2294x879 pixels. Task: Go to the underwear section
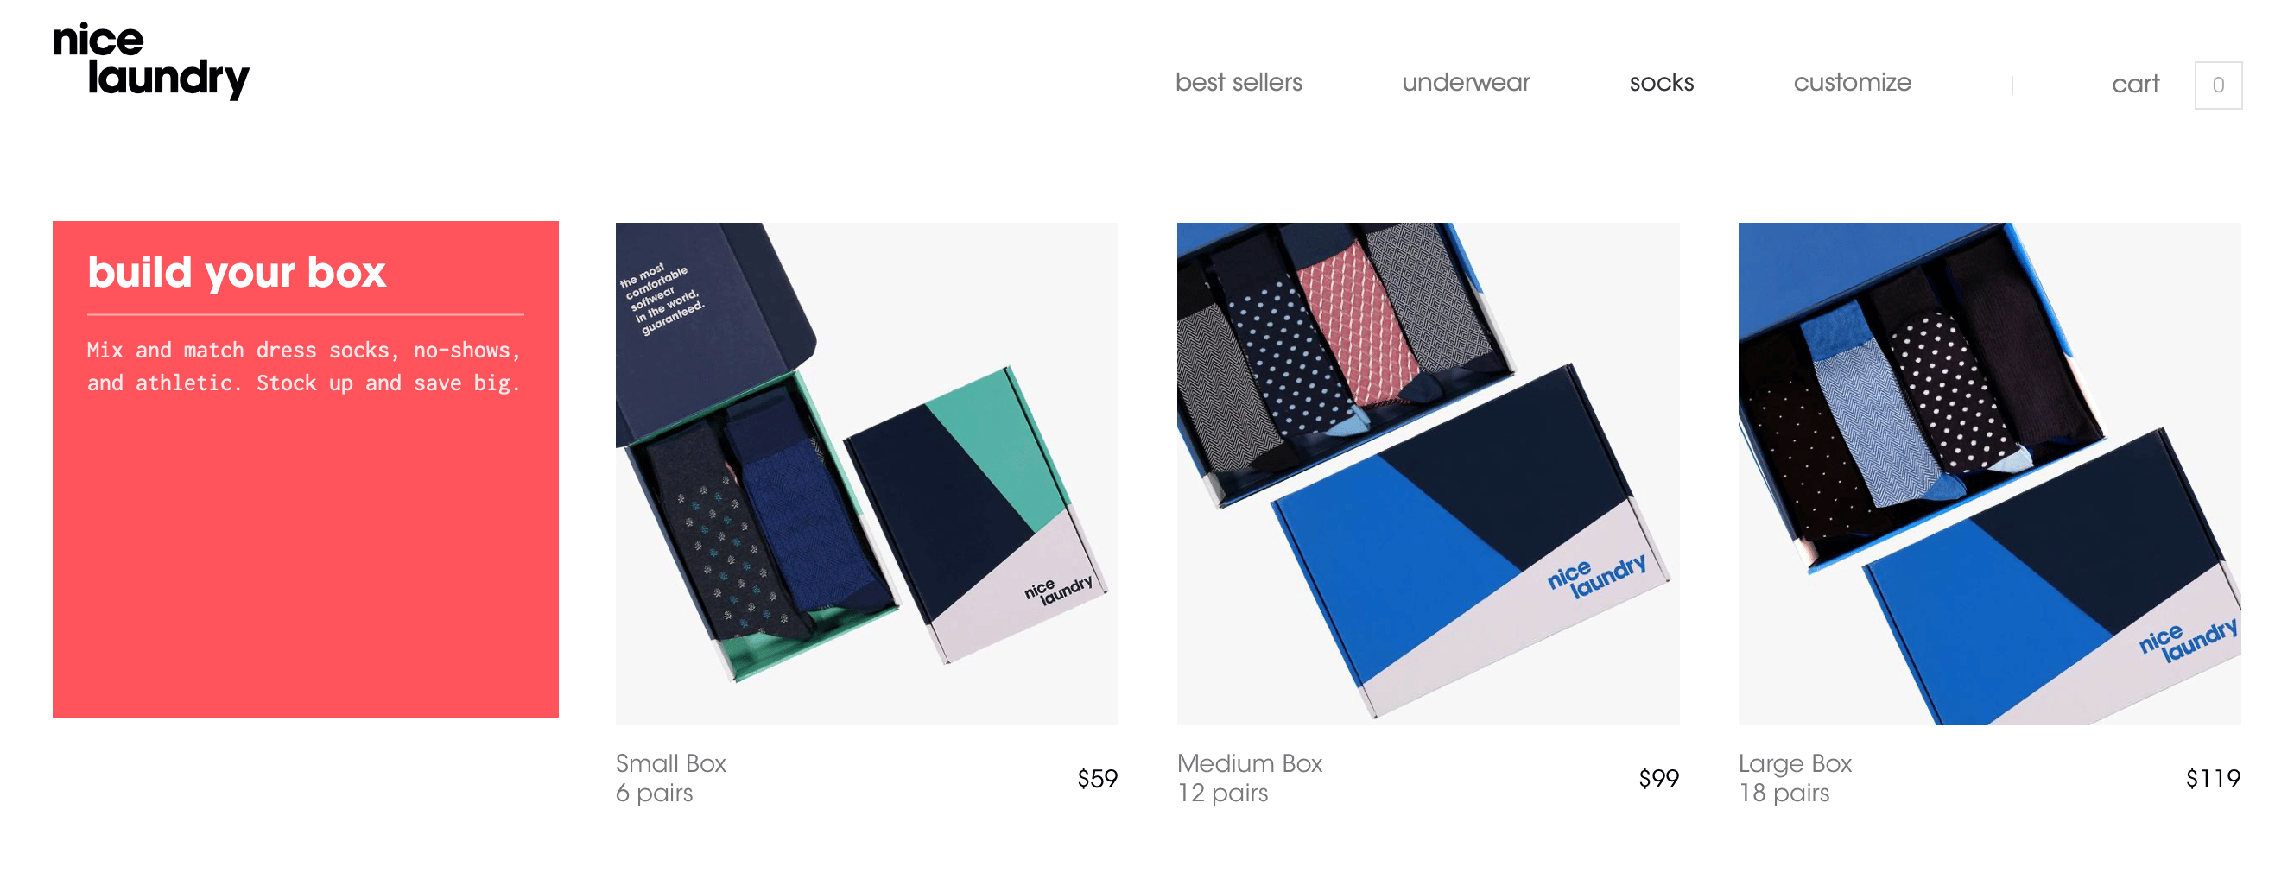pos(1465,83)
